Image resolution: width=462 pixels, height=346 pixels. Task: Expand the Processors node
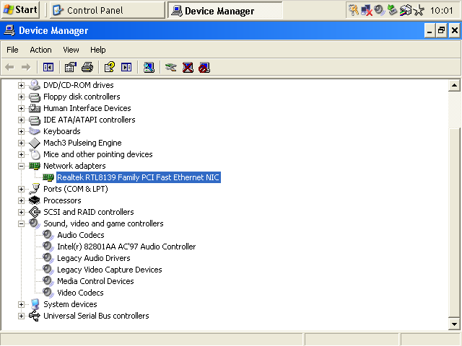(x=21, y=200)
